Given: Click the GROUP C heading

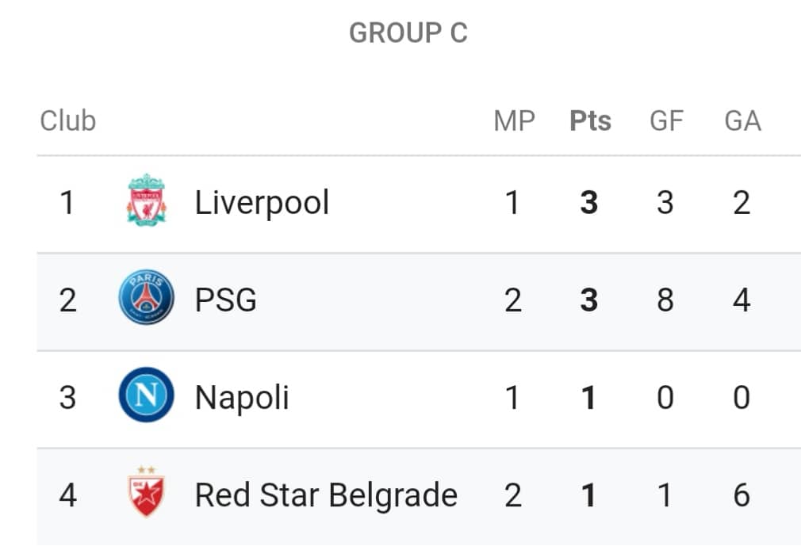Looking at the screenshot, I should pos(408,33).
